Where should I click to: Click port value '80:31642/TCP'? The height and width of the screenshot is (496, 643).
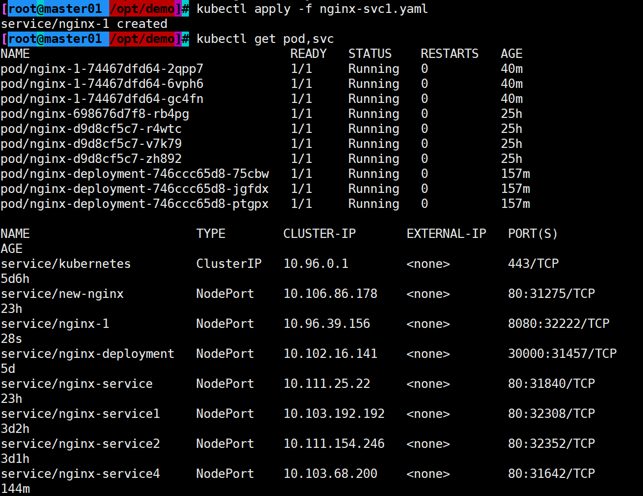[x=551, y=474]
